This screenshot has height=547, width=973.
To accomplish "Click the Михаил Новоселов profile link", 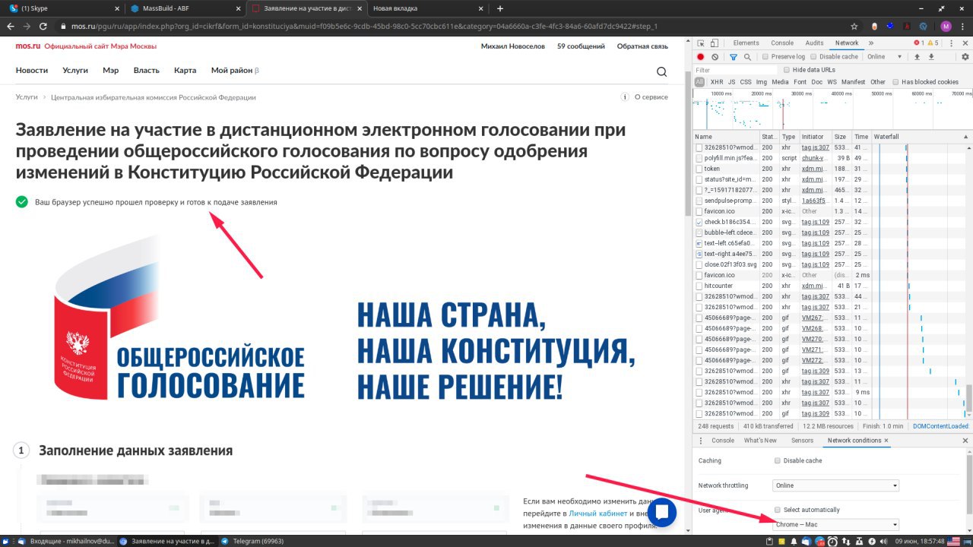I will coord(513,46).
